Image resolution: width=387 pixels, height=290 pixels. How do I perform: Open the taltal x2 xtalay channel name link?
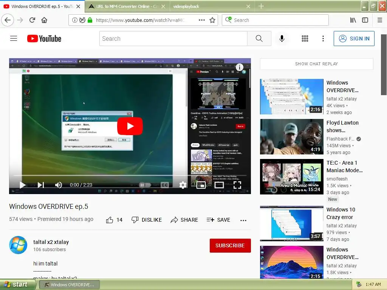click(x=51, y=242)
